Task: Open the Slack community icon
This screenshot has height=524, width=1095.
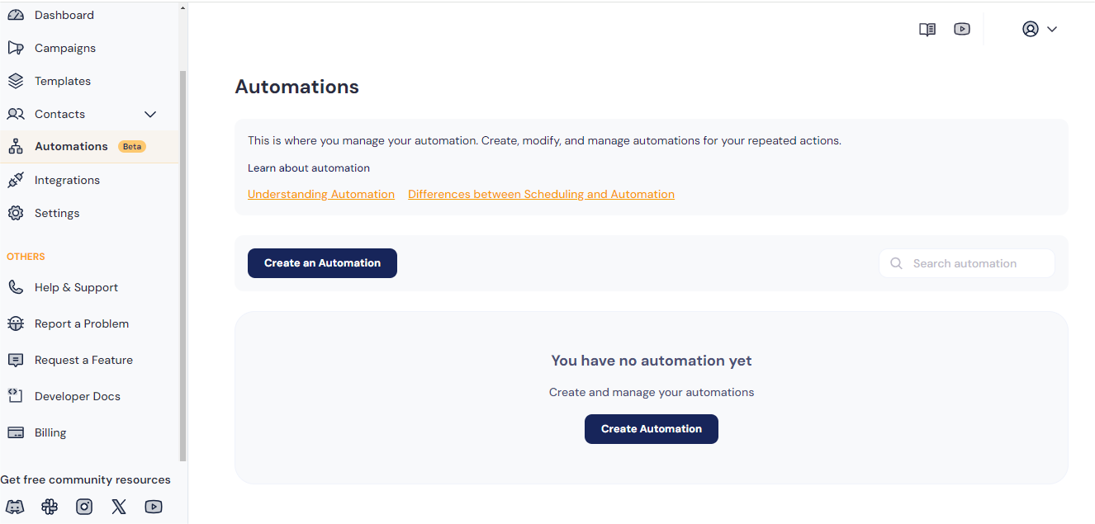Action: pos(50,507)
